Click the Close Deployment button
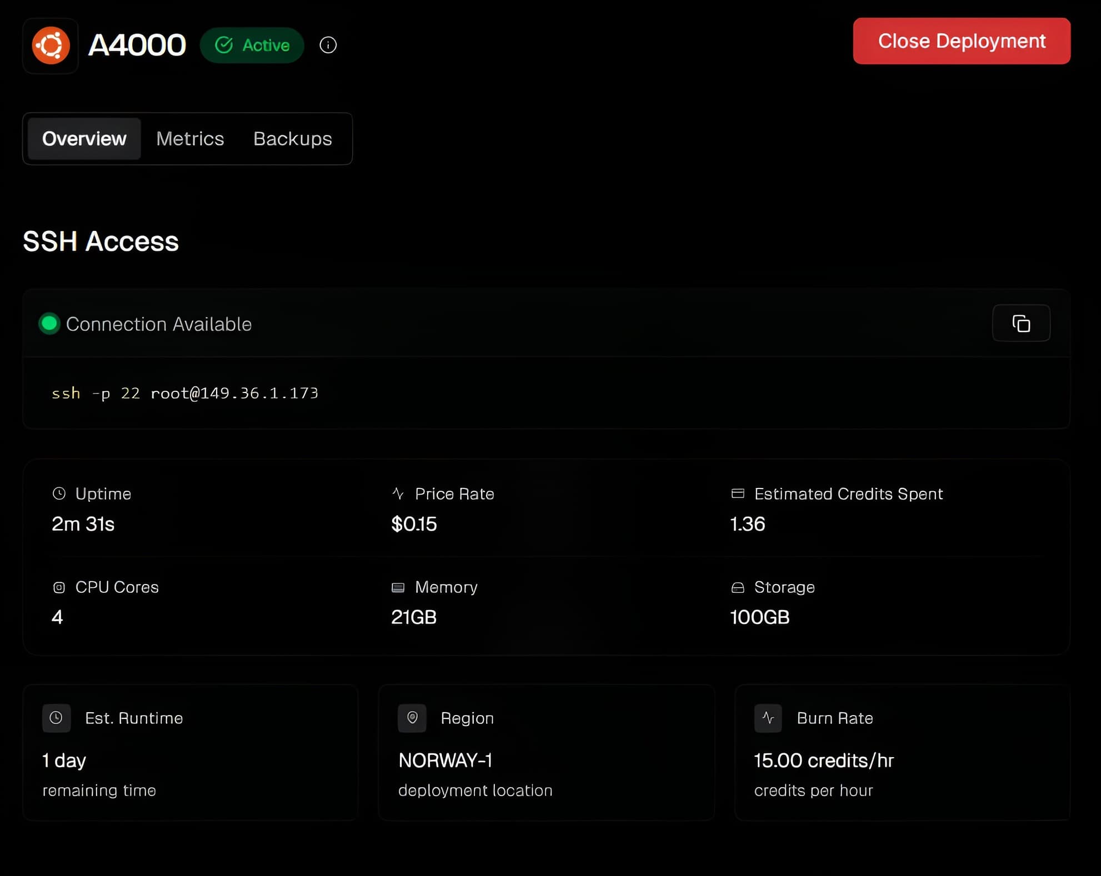The width and height of the screenshot is (1101, 876). coord(962,41)
